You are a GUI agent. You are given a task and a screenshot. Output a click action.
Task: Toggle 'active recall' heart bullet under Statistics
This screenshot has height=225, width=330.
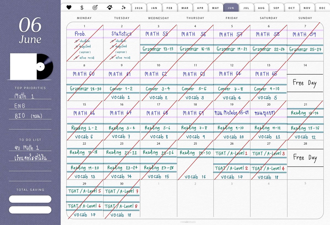(113, 57)
